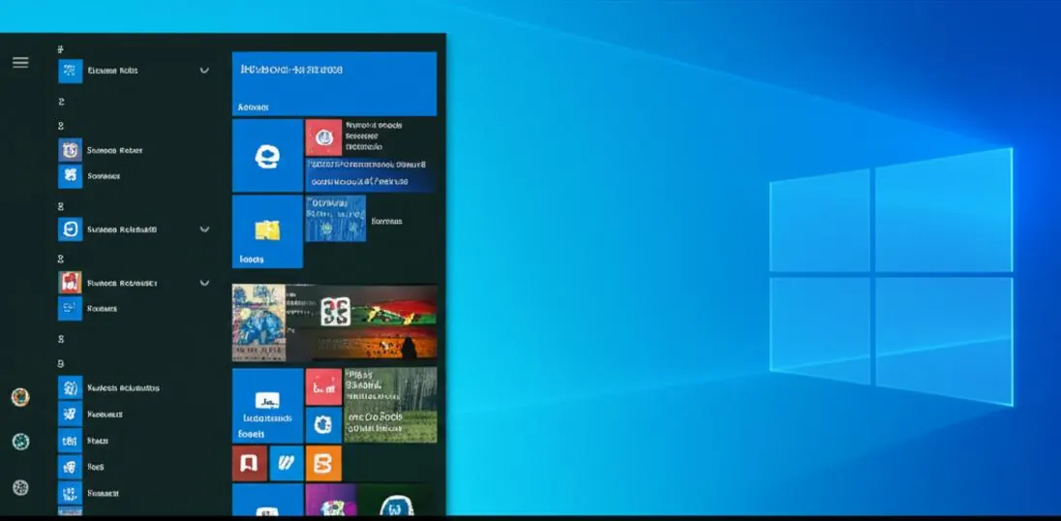
Task: Expand the app group with smiley-square icon
Action: click(204, 230)
